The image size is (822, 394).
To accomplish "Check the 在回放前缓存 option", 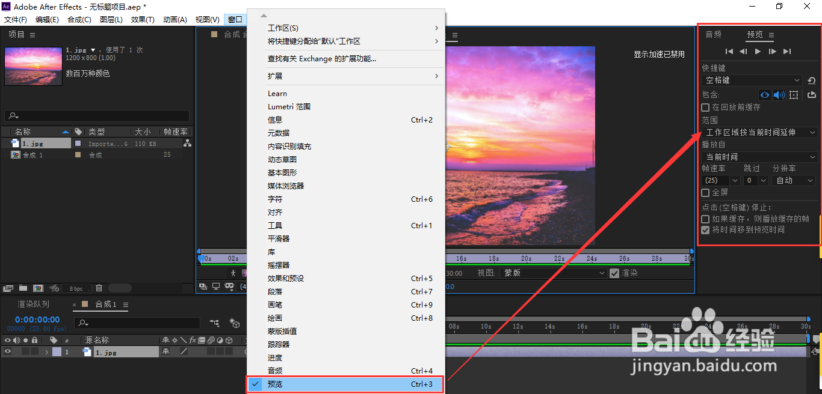I will tap(705, 106).
